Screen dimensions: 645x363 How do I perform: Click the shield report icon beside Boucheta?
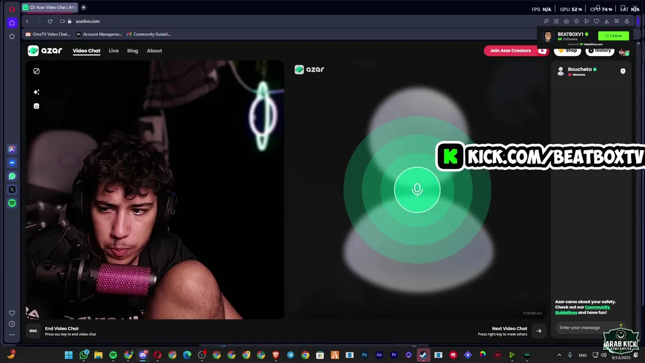623,71
